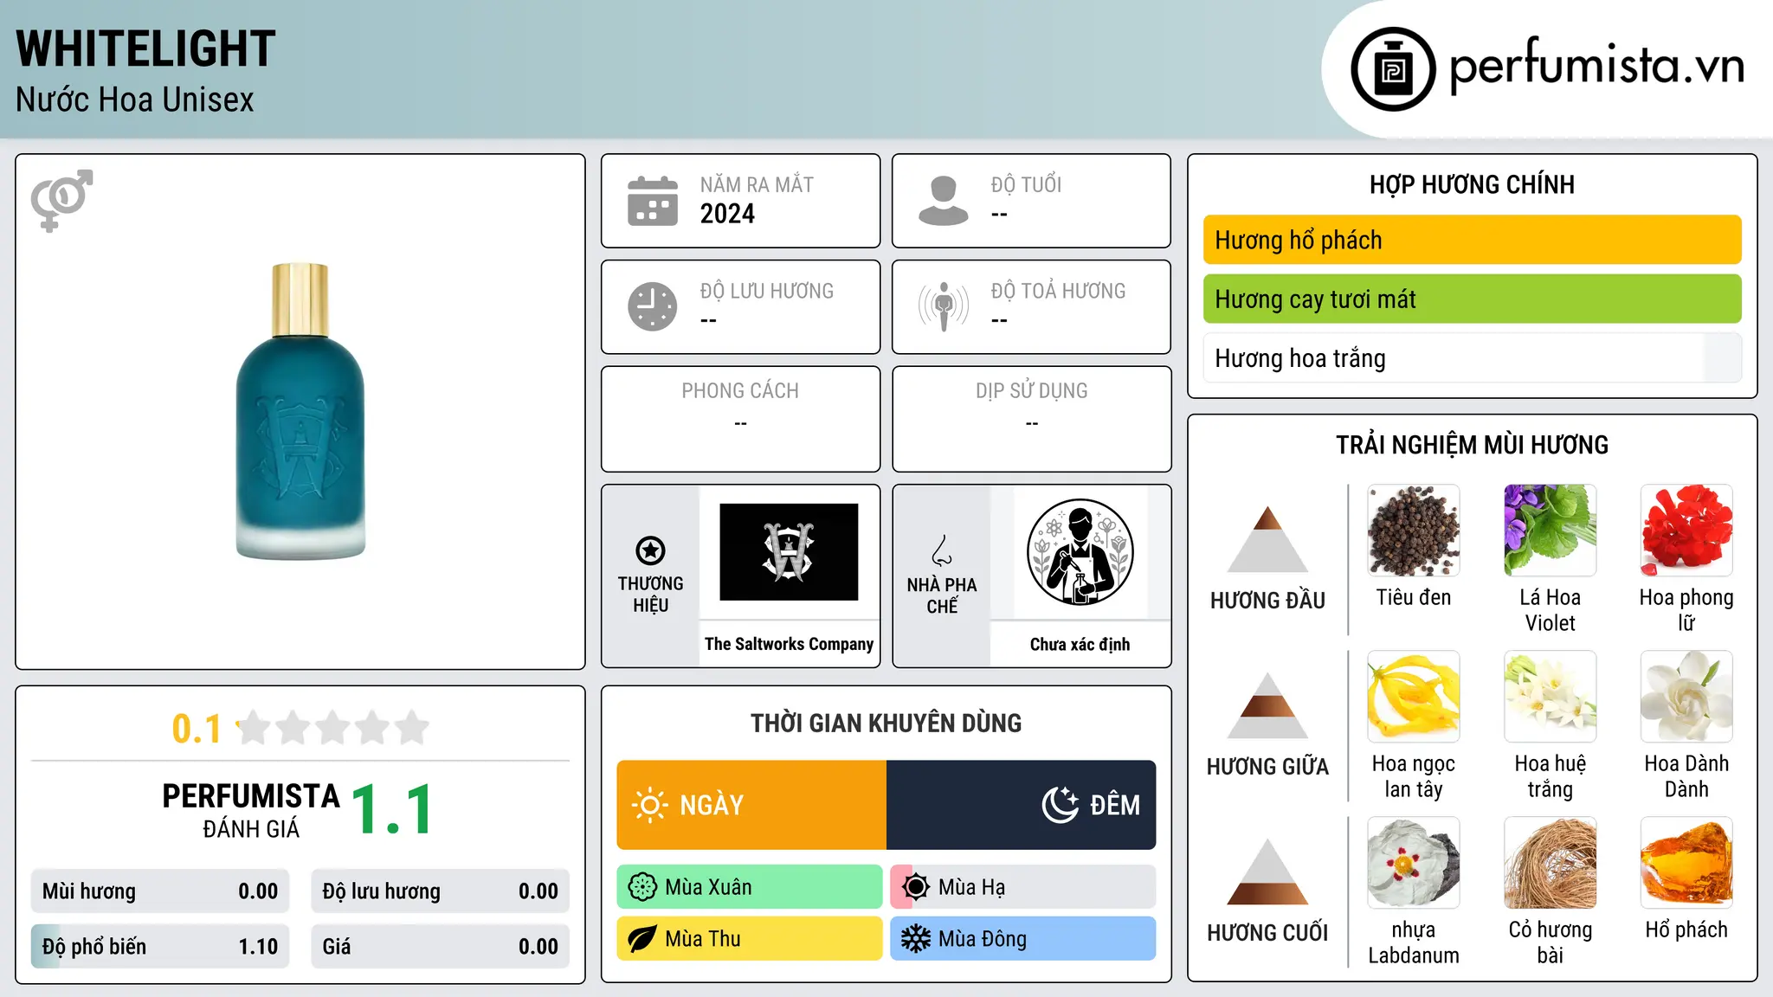Click the Độ phổ biến 1.10 score row

tap(160, 947)
